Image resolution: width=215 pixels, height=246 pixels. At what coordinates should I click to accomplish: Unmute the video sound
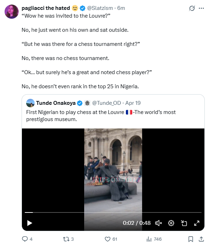(x=158, y=223)
